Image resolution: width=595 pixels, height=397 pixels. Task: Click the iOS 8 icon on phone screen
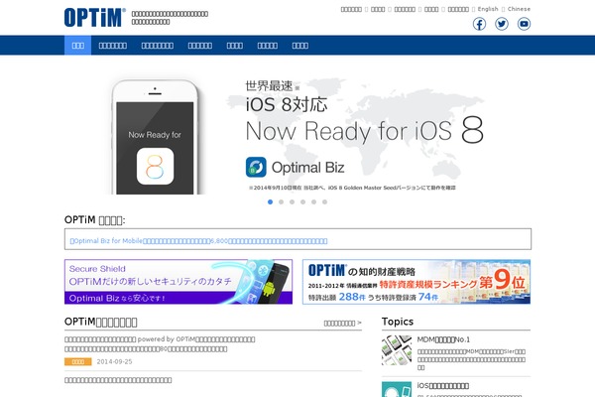tap(155, 167)
